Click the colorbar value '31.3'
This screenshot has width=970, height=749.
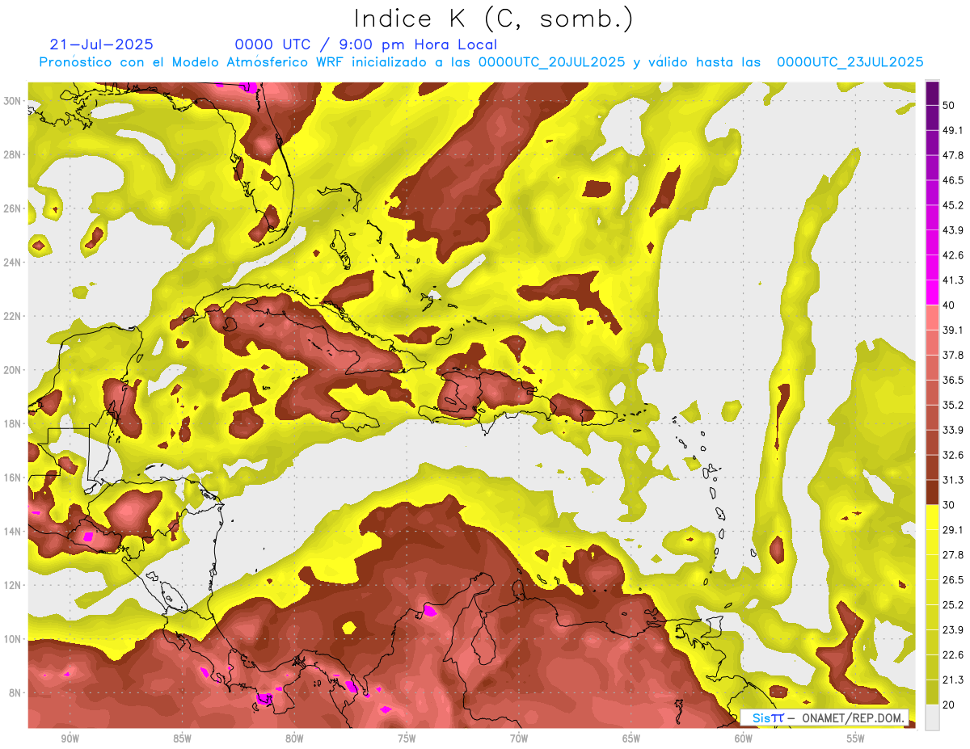(954, 480)
